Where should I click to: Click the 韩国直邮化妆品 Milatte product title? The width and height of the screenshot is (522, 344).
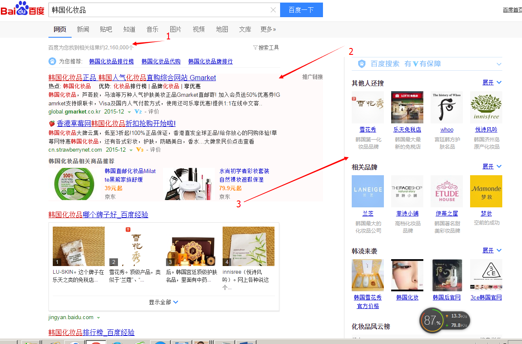click(x=130, y=175)
